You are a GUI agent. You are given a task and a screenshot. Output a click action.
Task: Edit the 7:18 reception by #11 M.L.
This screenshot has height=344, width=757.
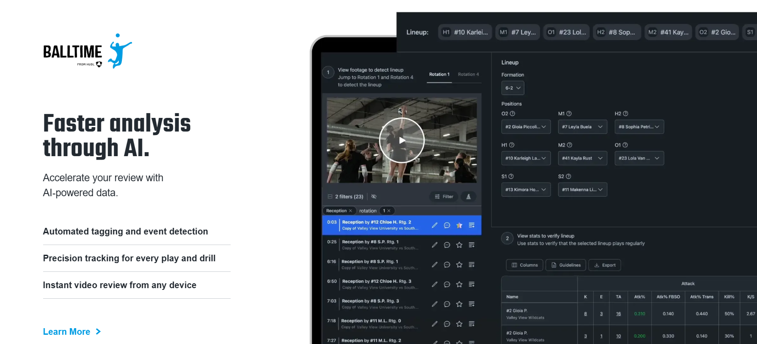click(x=434, y=324)
